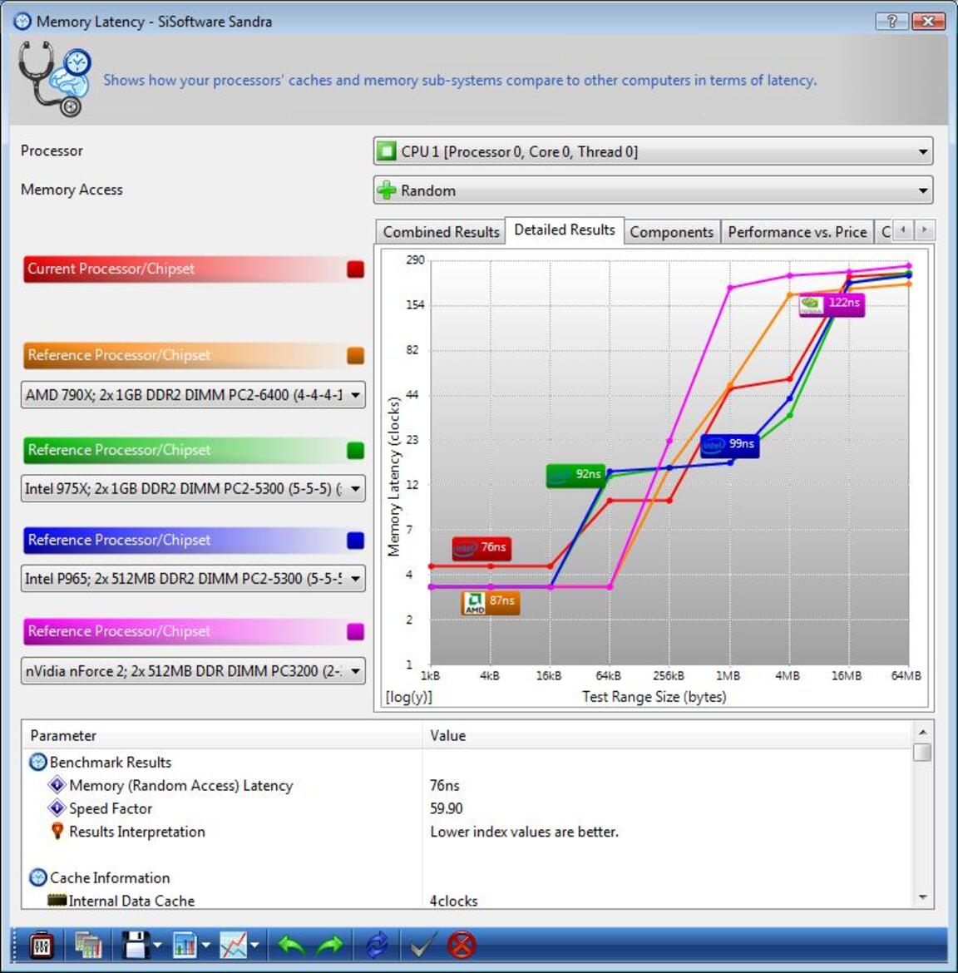Image resolution: width=958 pixels, height=973 pixels.
Task: Click the results list scrollbar thumb
Action: point(922,752)
